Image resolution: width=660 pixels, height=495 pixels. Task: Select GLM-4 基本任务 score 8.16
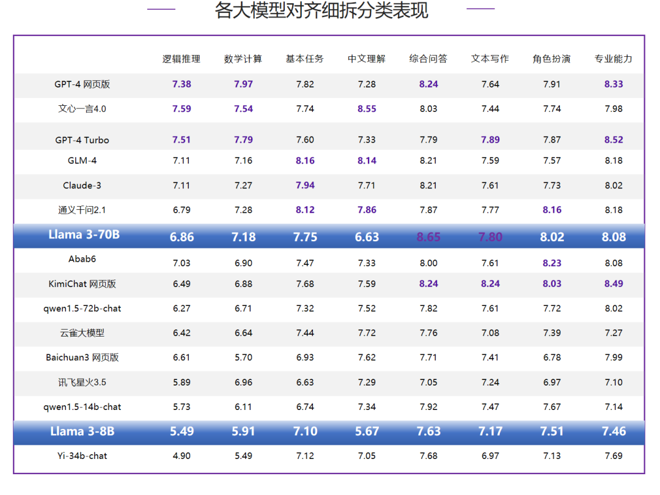305,160
